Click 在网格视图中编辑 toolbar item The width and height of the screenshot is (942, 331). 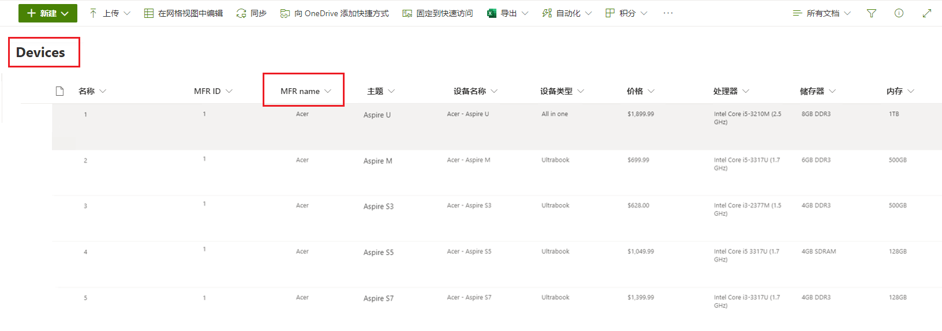pos(184,13)
